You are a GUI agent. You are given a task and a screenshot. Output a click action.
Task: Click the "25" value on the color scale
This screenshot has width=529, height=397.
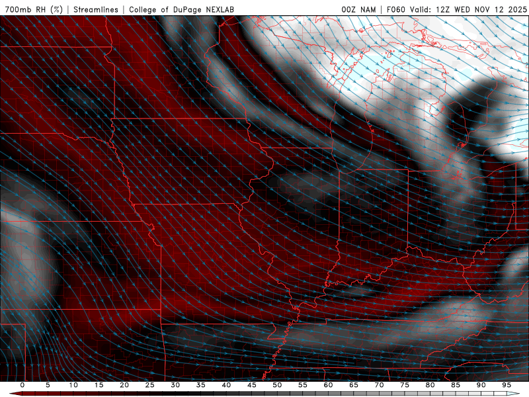(150, 385)
